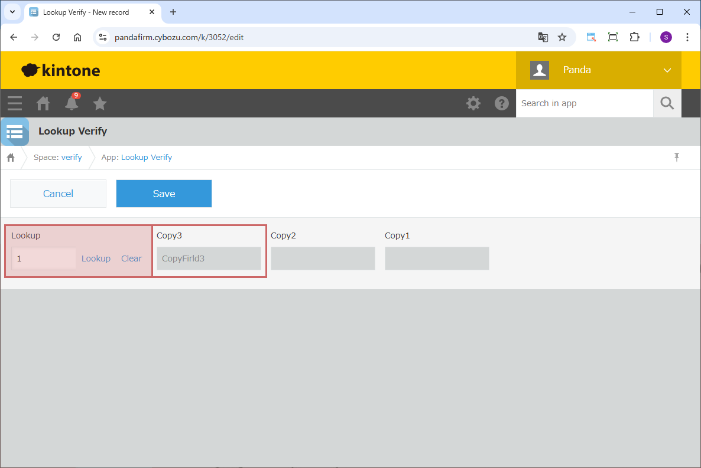Click the search magnifier button
This screenshot has height=468, width=701.
[x=667, y=103]
